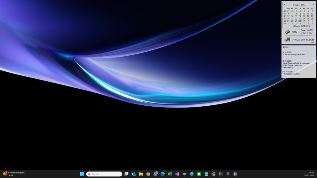
Task: Open the taskbar clock and date
Action: tap(309, 174)
